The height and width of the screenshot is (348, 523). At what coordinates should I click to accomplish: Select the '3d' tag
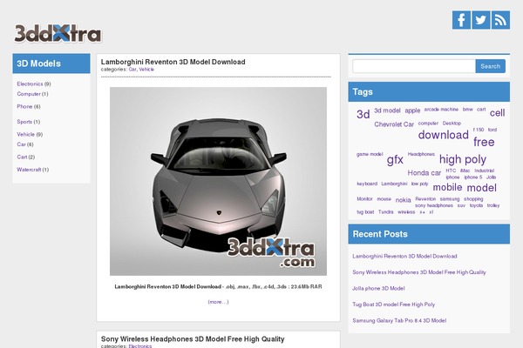363,114
